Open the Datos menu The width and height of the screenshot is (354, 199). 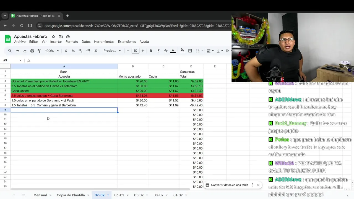(86, 42)
